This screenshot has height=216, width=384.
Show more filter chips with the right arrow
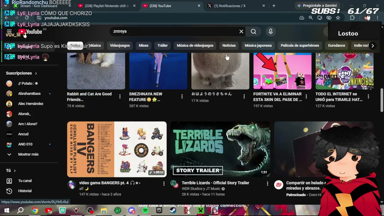coord(373,46)
